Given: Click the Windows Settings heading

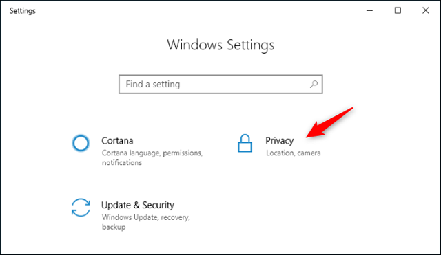Looking at the screenshot, I should point(220,45).
